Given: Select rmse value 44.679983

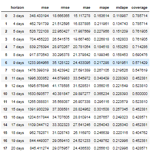Looking at the screenshot, I should click(61, 78).
